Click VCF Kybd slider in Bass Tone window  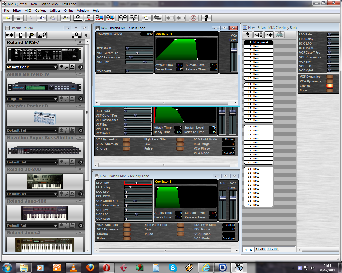coord(139,71)
